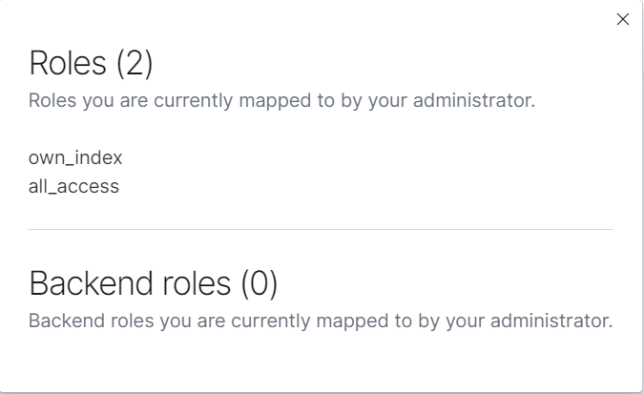Click 'Roles you are' at first description start

[x=75, y=101]
